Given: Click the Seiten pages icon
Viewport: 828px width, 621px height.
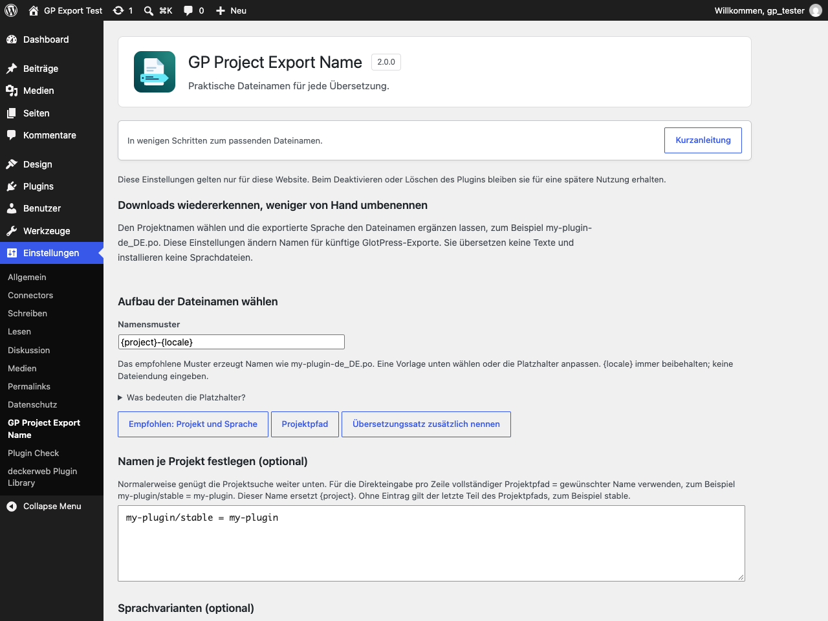Looking at the screenshot, I should point(12,113).
